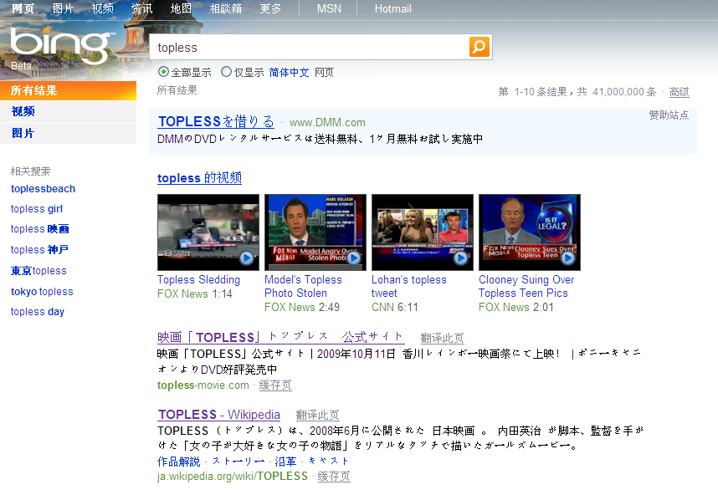This screenshot has width=718, height=495.
Task: Open the Model's Topless Photo Stolen thumbnail
Action: click(315, 232)
